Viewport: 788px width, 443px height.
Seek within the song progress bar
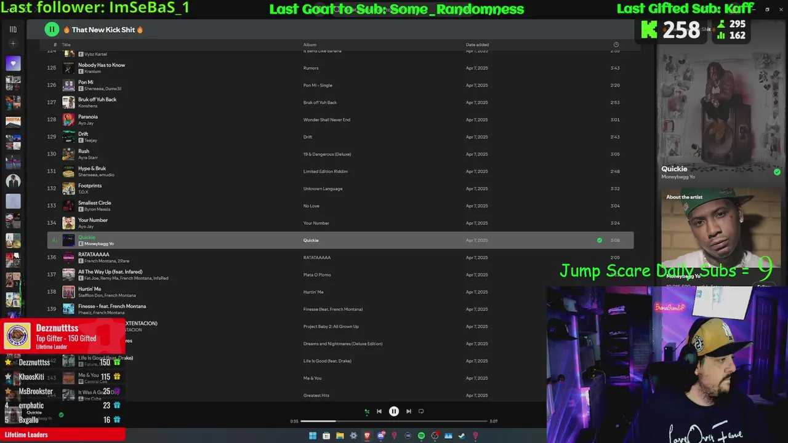click(x=394, y=421)
